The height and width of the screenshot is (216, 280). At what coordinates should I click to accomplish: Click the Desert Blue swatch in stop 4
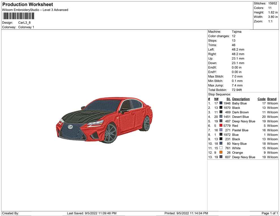pos(221,117)
